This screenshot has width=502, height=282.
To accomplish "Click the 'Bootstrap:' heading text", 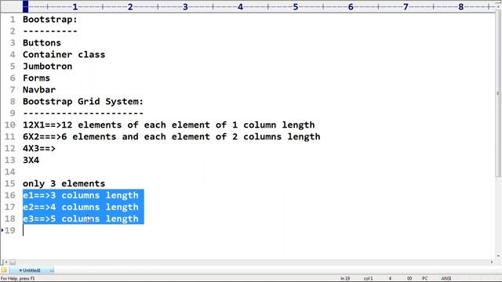I will click(x=50, y=20).
